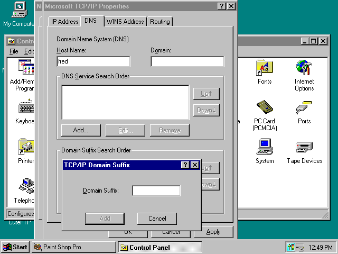Maximize the Control Panel window
This screenshot has width=338, height=254.
tap(313, 41)
